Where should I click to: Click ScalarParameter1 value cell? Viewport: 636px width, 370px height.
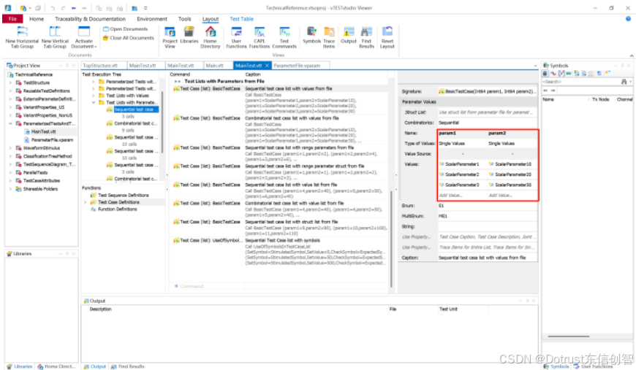coord(462,164)
